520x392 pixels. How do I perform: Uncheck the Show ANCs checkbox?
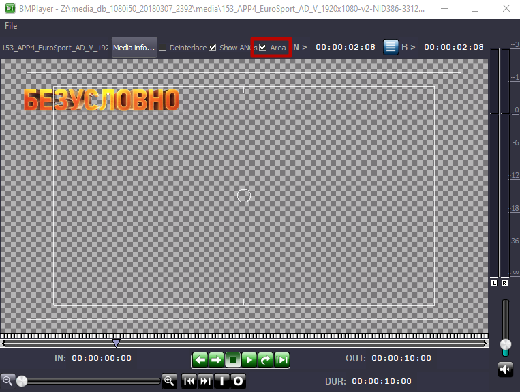212,48
